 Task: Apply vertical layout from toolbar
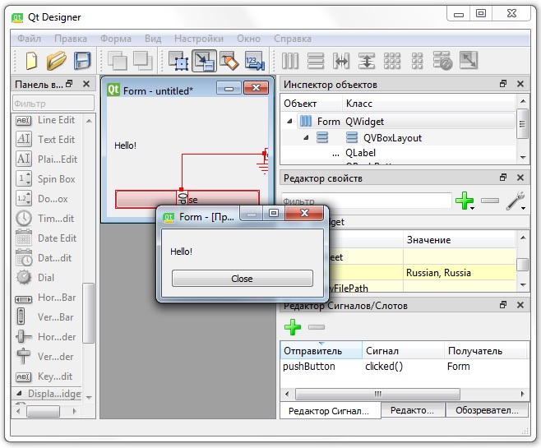(x=316, y=61)
